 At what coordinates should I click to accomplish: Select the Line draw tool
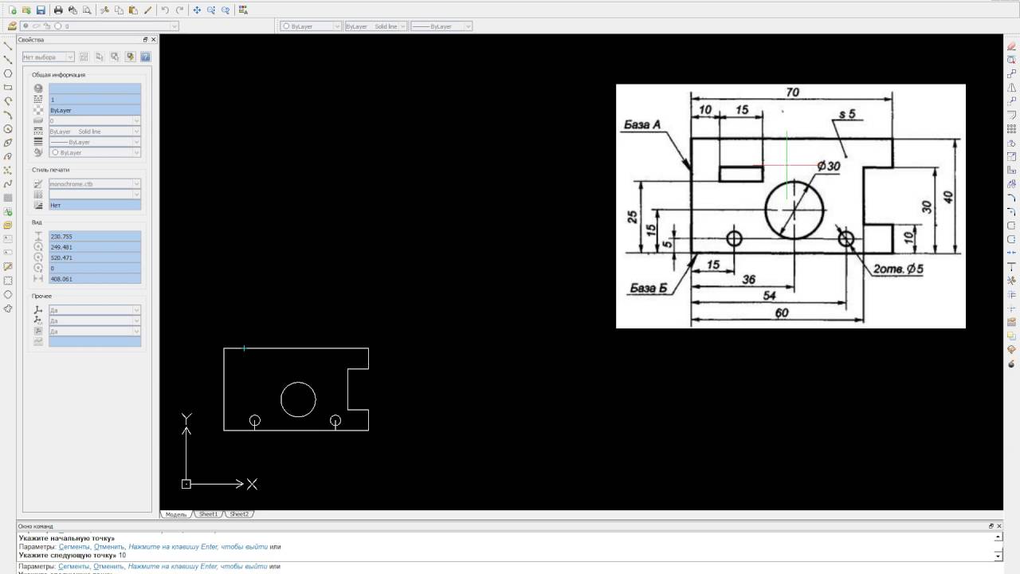coord(8,45)
